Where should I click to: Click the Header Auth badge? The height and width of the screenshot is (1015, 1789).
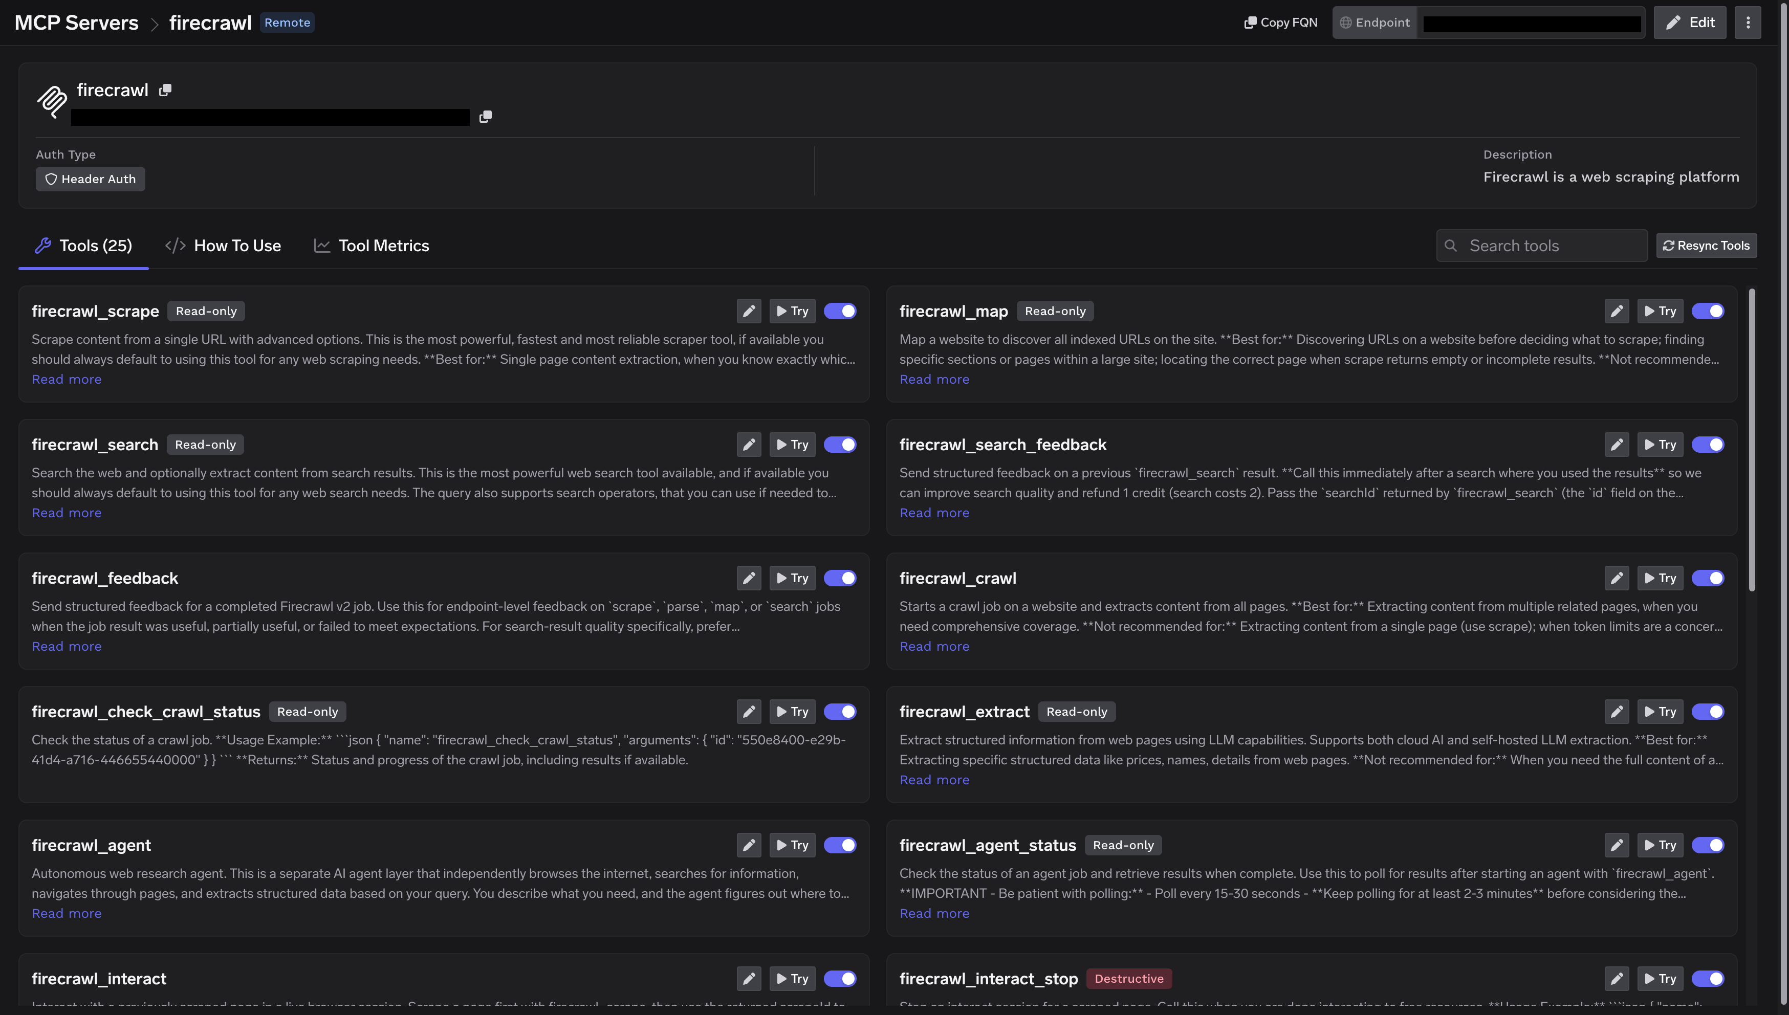tap(91, 179)
